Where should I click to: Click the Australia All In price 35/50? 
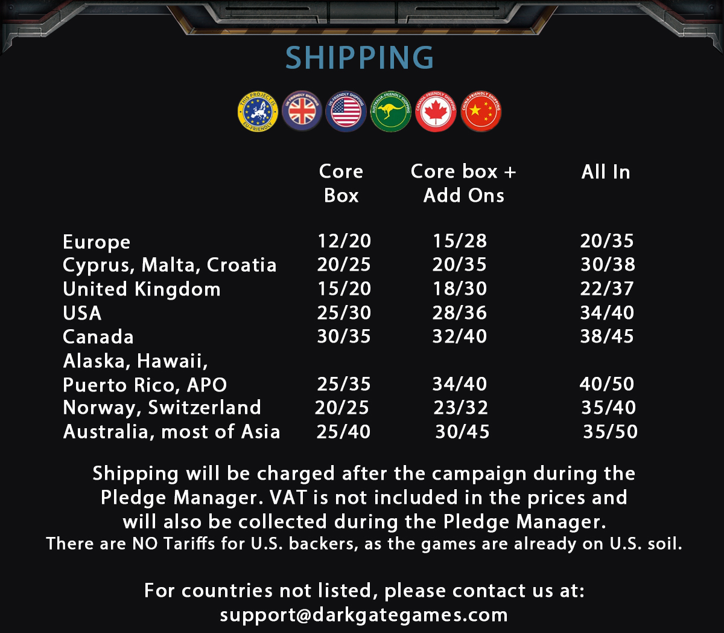click(610, 432)
